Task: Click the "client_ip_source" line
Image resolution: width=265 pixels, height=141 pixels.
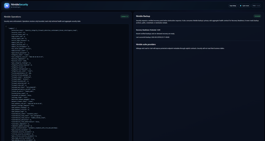Action: coord(23,91)
